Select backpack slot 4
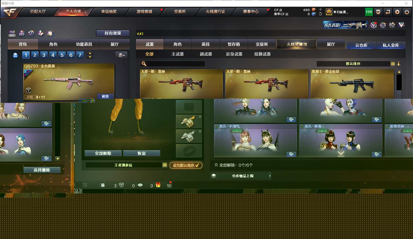This screenshot has height=239, width=413. tap(53, 55)
